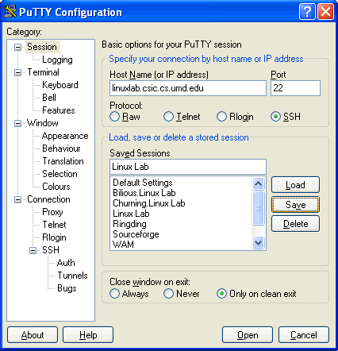The height and width of the screenshot is (351, 338).
Task: Collapse the SSH subtree expander
Action: [x=33, y=250]
